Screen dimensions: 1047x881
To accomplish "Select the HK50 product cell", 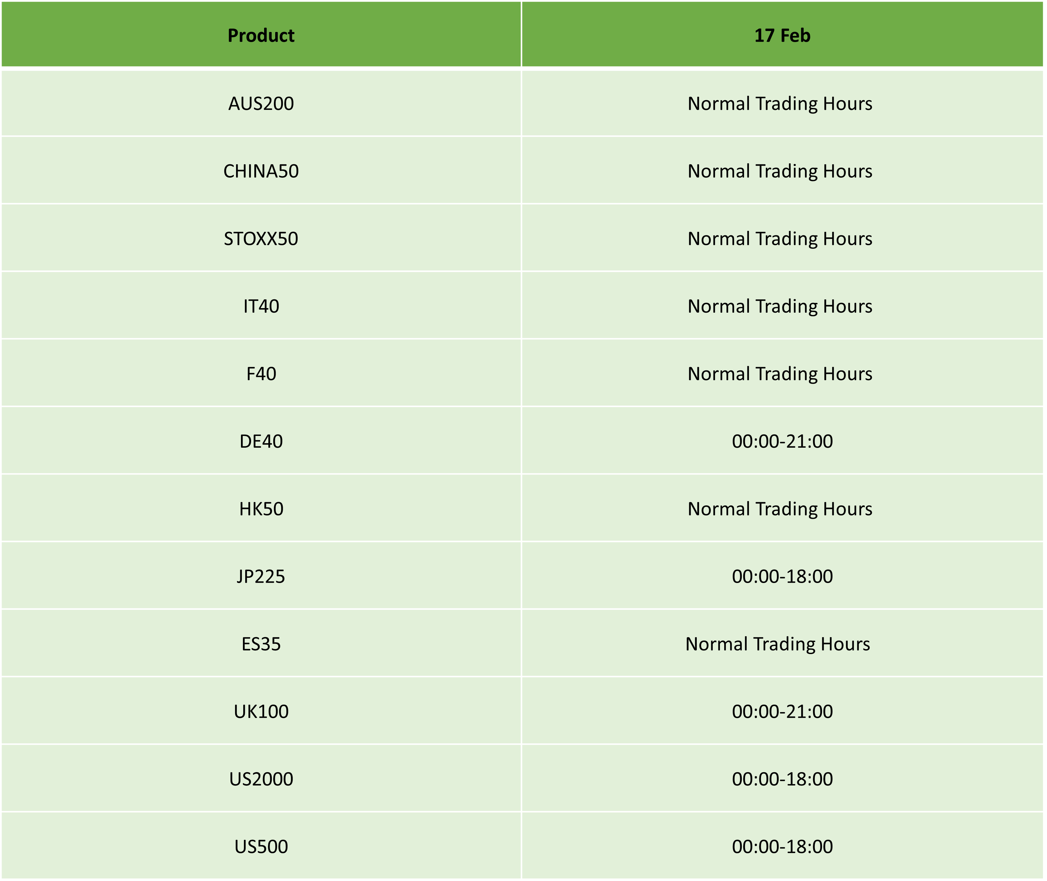I will [x=261, y=508].
